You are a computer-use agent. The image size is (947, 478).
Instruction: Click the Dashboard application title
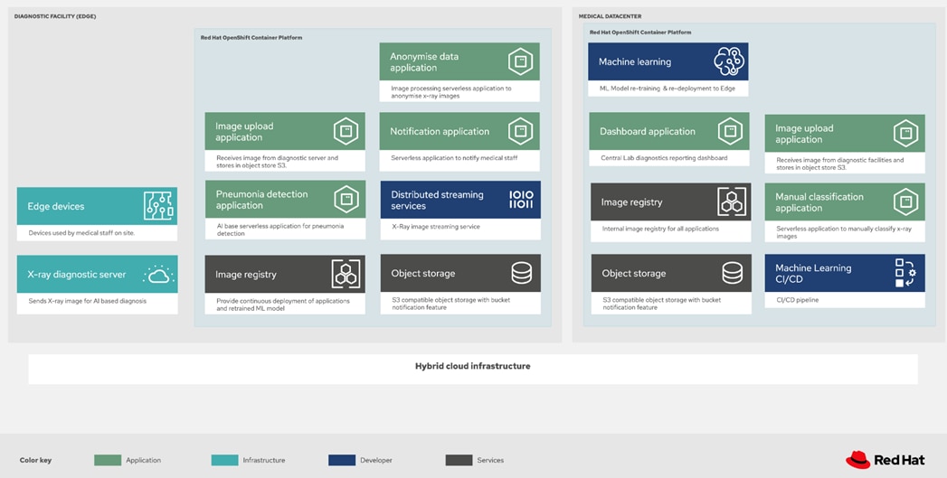[x=648, y=132]
